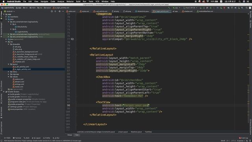Open macOS Spotlight search in menu bar
The width and height of the screenshot is (252, 142).
[239, 1]
